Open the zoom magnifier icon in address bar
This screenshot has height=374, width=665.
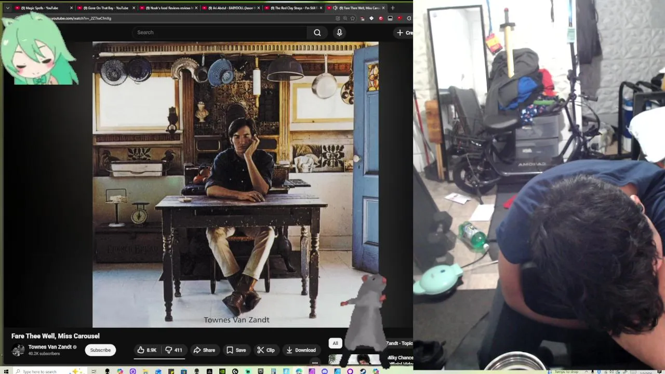coord(345,18)
